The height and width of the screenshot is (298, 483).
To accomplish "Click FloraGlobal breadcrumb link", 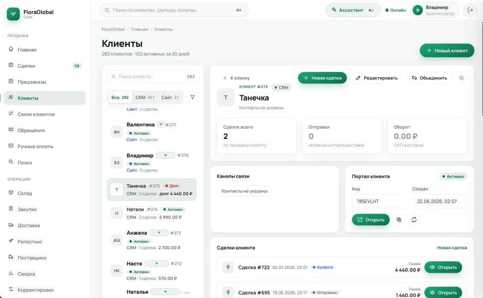I will (x=113, y=29).
